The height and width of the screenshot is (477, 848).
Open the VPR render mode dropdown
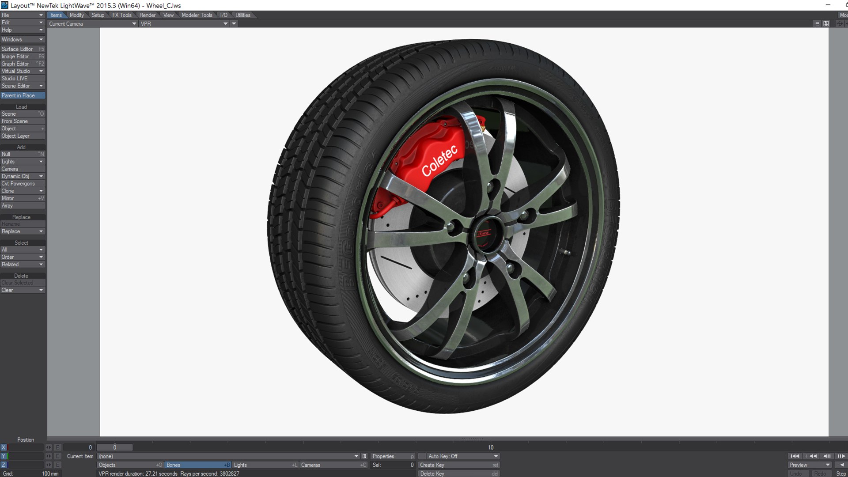[184, 24]
